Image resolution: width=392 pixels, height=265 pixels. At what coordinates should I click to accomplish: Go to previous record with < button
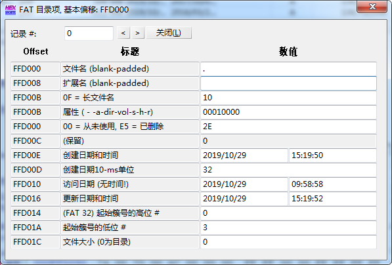(x=123, y=33)
